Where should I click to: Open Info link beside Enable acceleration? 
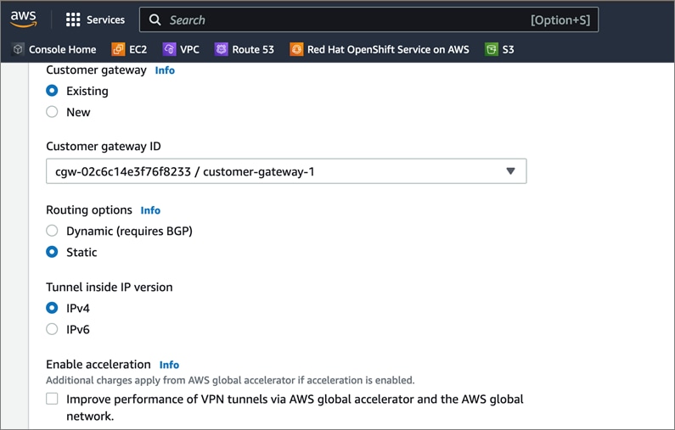click(x=169, y=365)
